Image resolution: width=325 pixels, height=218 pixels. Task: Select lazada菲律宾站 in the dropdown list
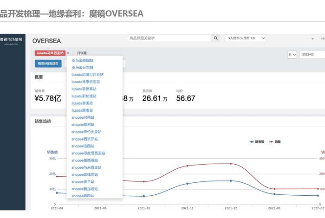[84, 89]
